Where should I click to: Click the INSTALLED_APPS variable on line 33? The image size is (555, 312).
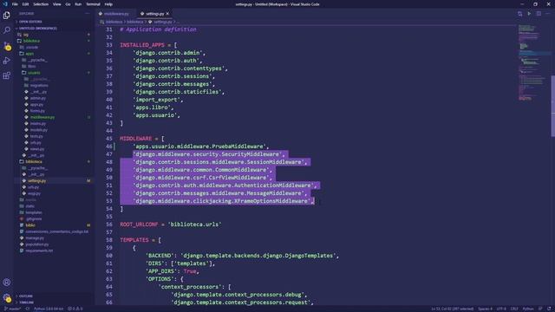(142, 45)
